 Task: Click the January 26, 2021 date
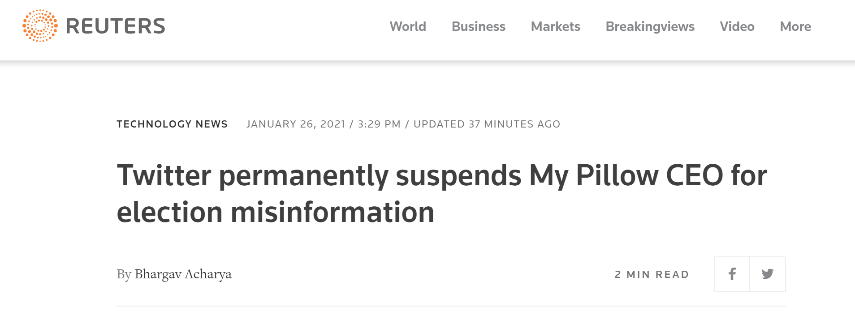pos(296,124)
